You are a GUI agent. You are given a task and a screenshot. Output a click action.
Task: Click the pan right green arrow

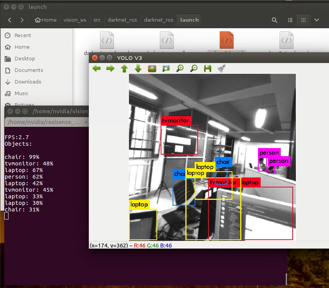click(110, 68)
